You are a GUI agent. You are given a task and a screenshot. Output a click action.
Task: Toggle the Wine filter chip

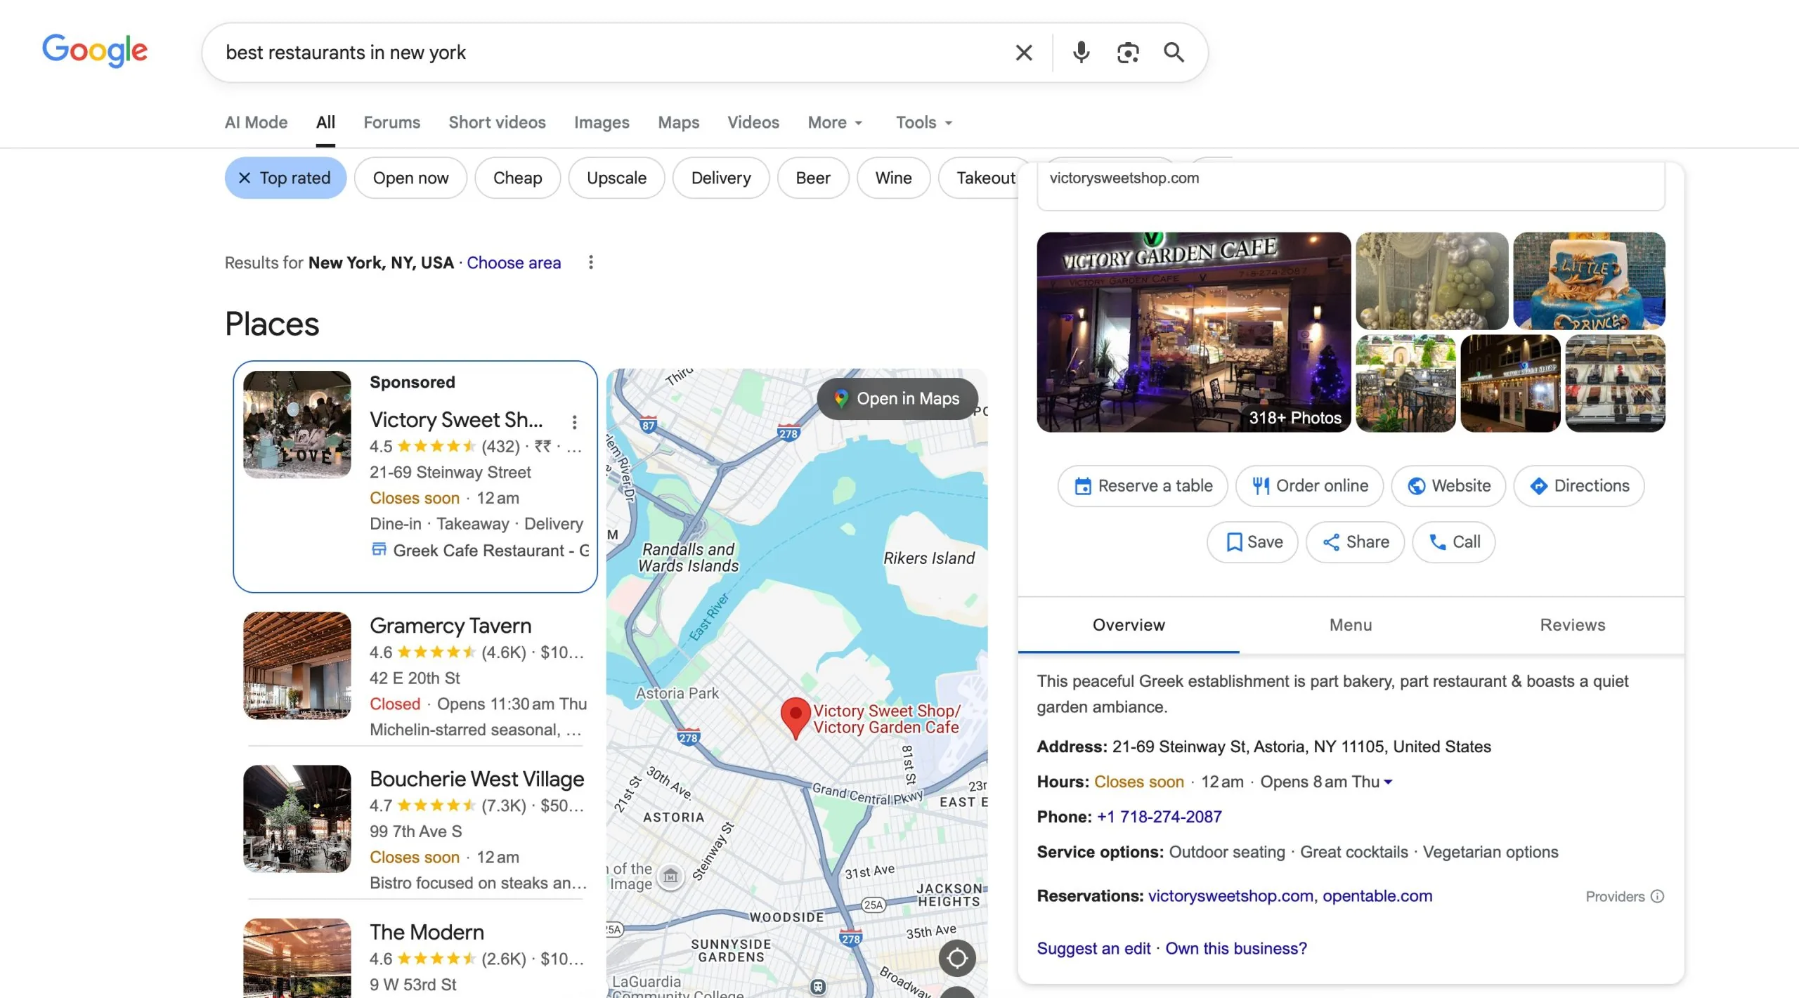point(893,178)
